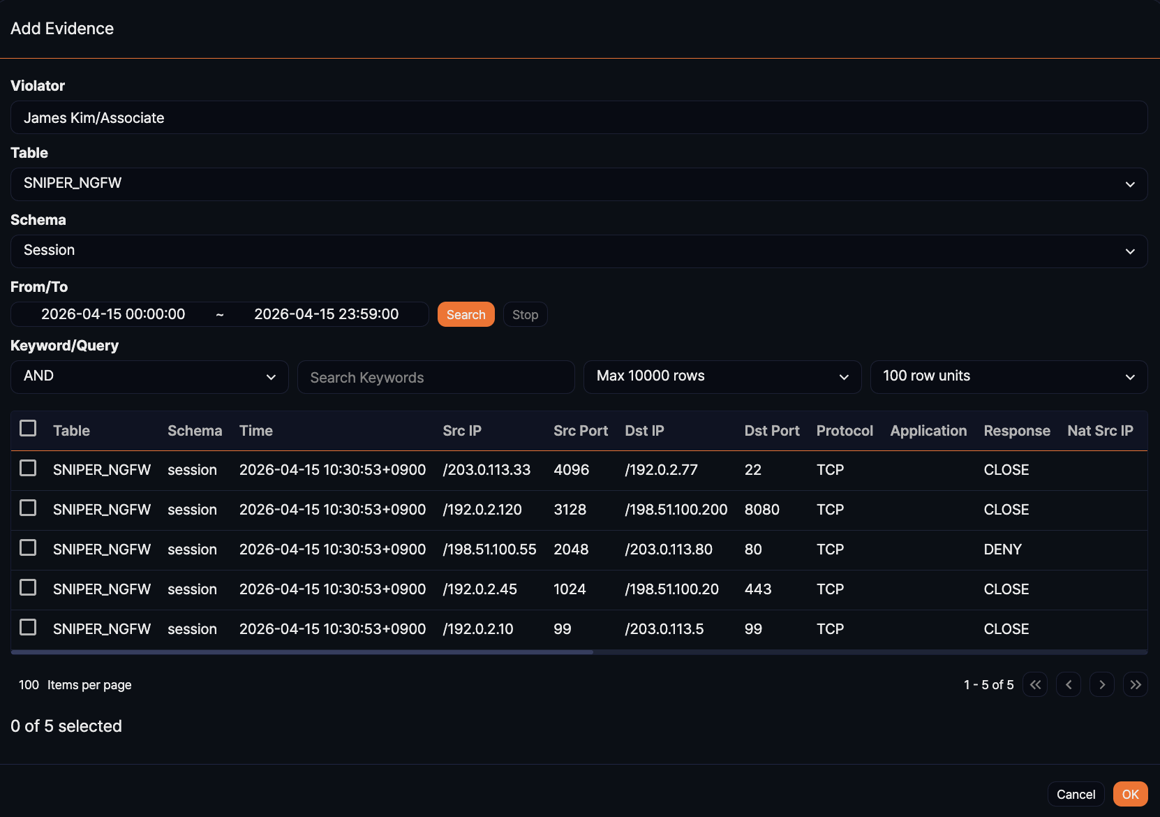Viewport: 1160px width, 817px height.
Task: Check the row with Src IP 203.0.113.33
Action: [28, 468]
